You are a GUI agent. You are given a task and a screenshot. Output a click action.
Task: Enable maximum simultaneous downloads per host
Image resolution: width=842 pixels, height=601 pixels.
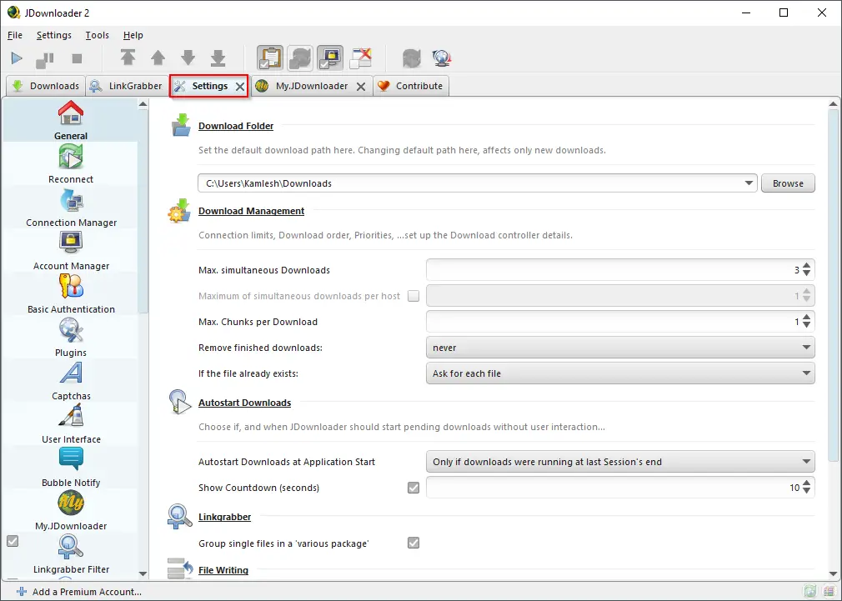(413, 296)
